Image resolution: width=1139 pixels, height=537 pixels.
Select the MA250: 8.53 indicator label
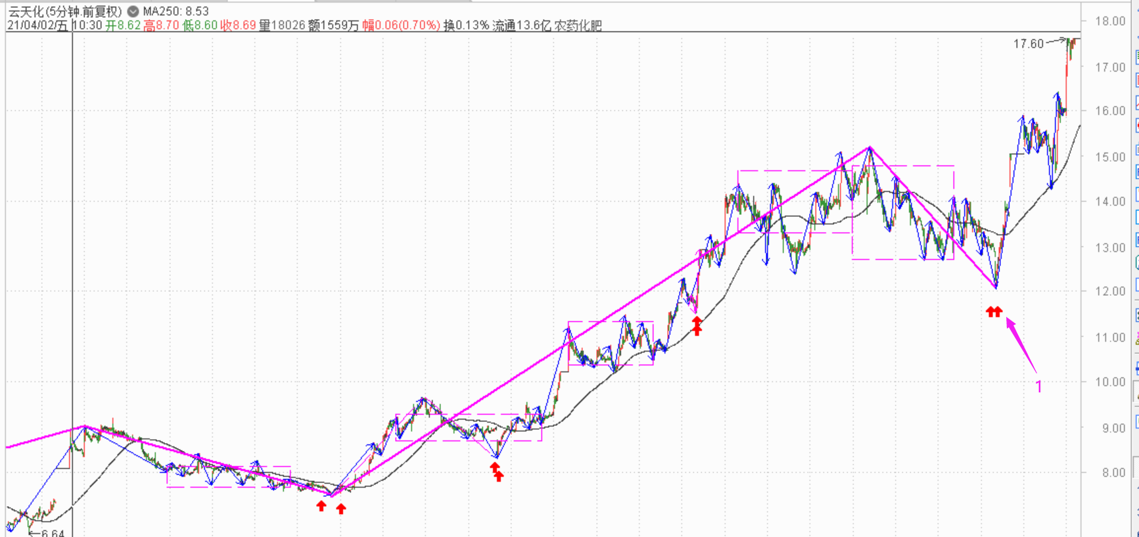[x=175, y=11]
